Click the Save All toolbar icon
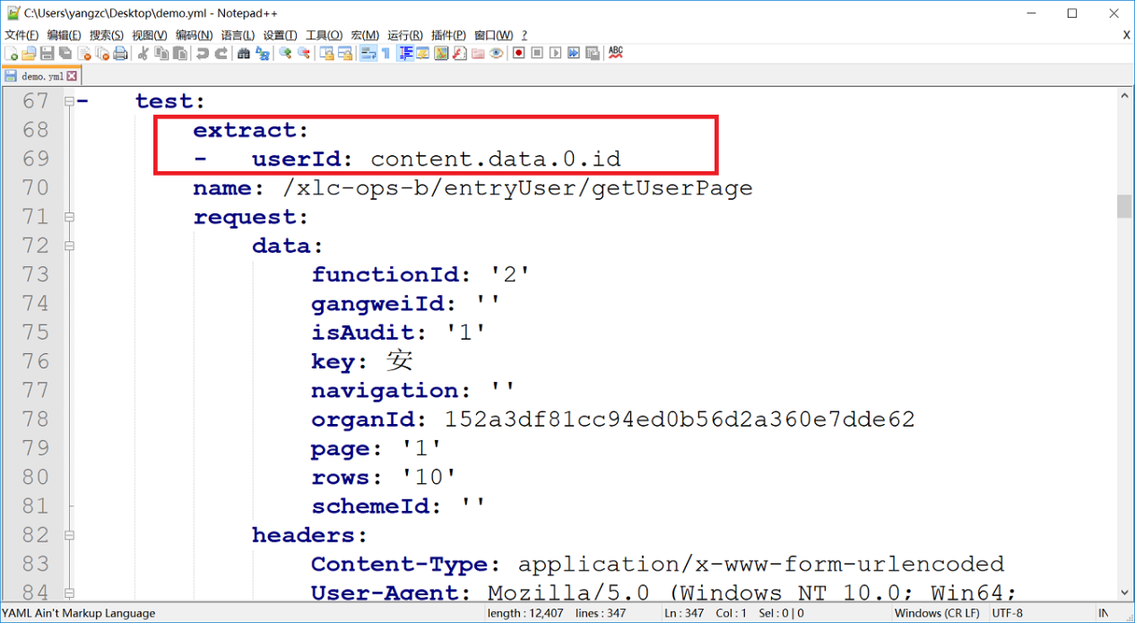Screen dimensions: 1135x623 point(65,54)
